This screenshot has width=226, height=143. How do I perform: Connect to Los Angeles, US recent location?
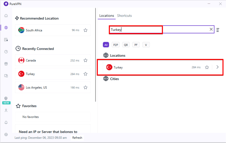pos(44,88)
